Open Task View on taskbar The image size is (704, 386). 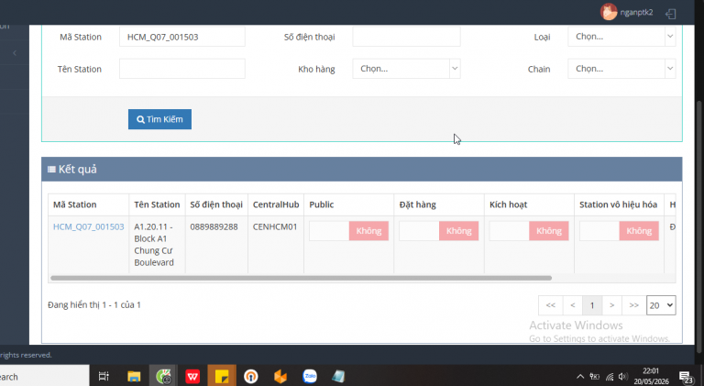click(104, 376)
